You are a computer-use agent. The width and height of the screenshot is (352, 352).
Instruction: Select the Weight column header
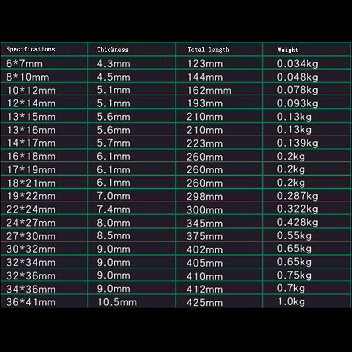[x=288, y=50]
